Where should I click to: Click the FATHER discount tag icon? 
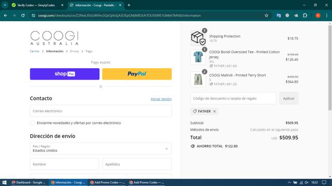tap(195, 111)
